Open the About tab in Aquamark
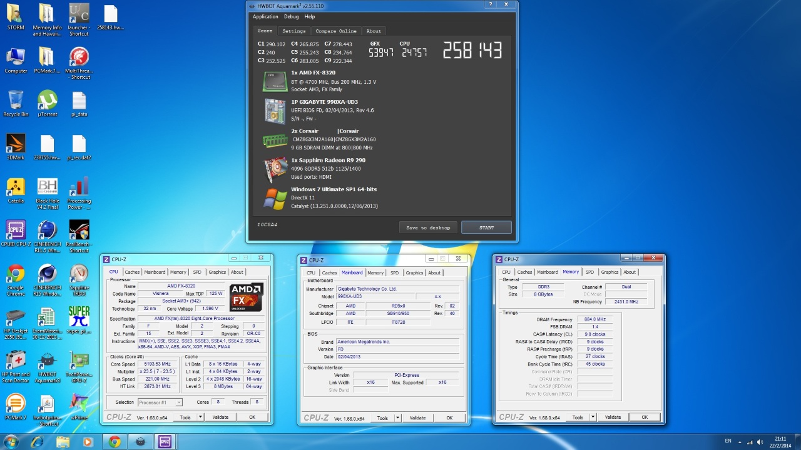This screenshot has width=801, height=450. (x=374, y=31)
